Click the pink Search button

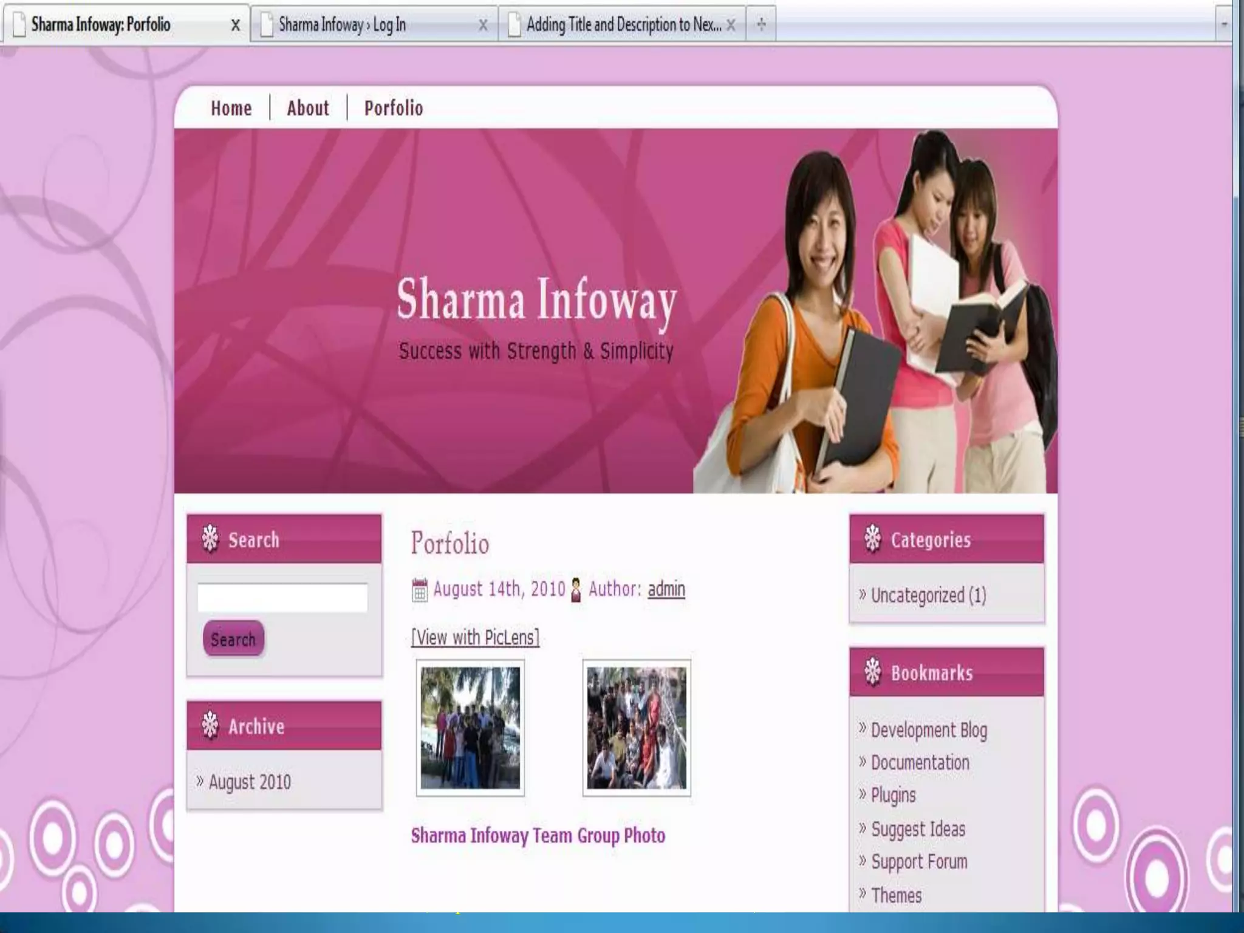pyautogui.click(x=233, y=638)
